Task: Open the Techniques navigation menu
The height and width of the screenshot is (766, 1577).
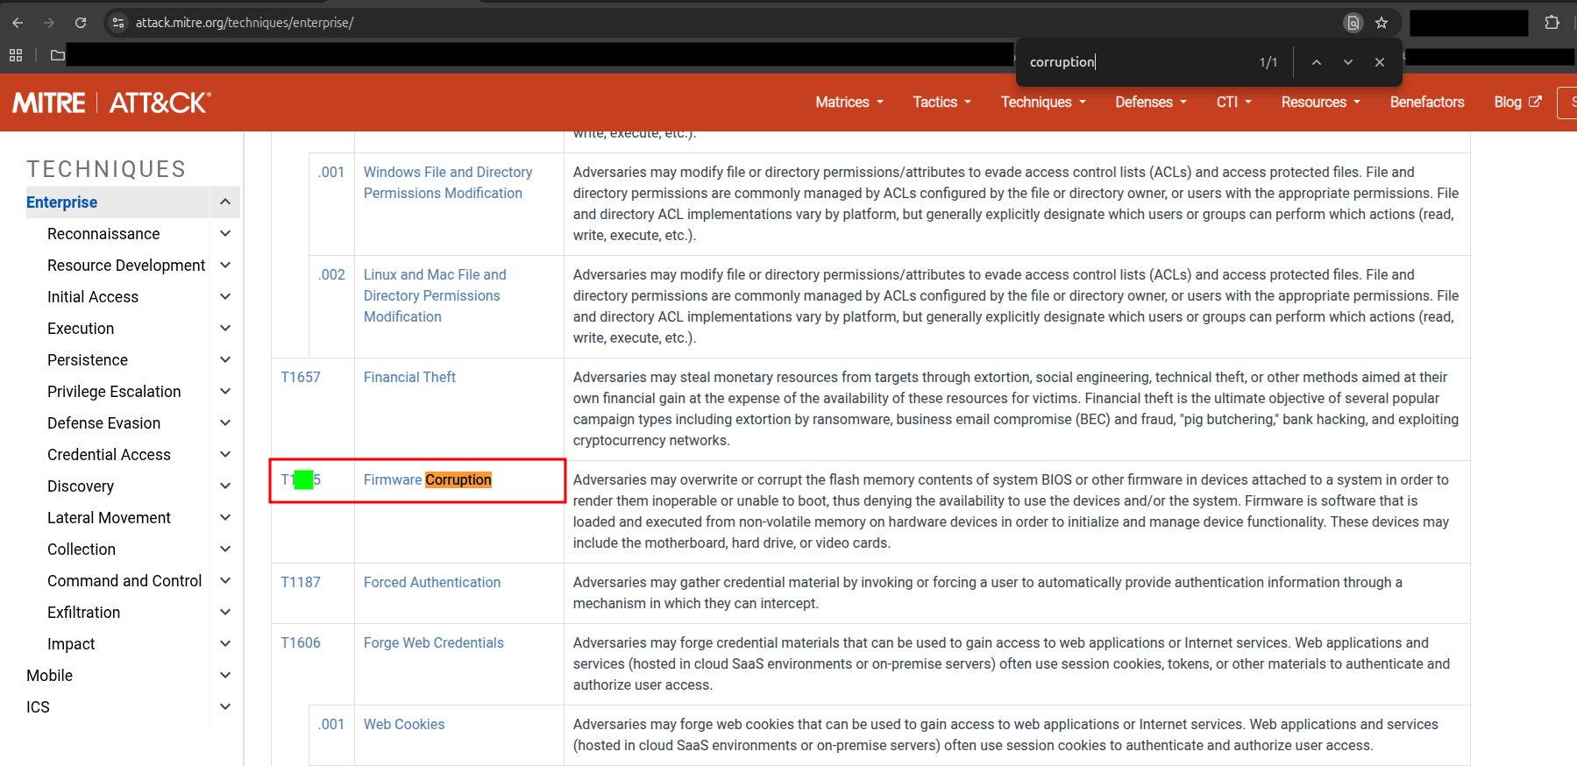Action: click(1043, 103)
